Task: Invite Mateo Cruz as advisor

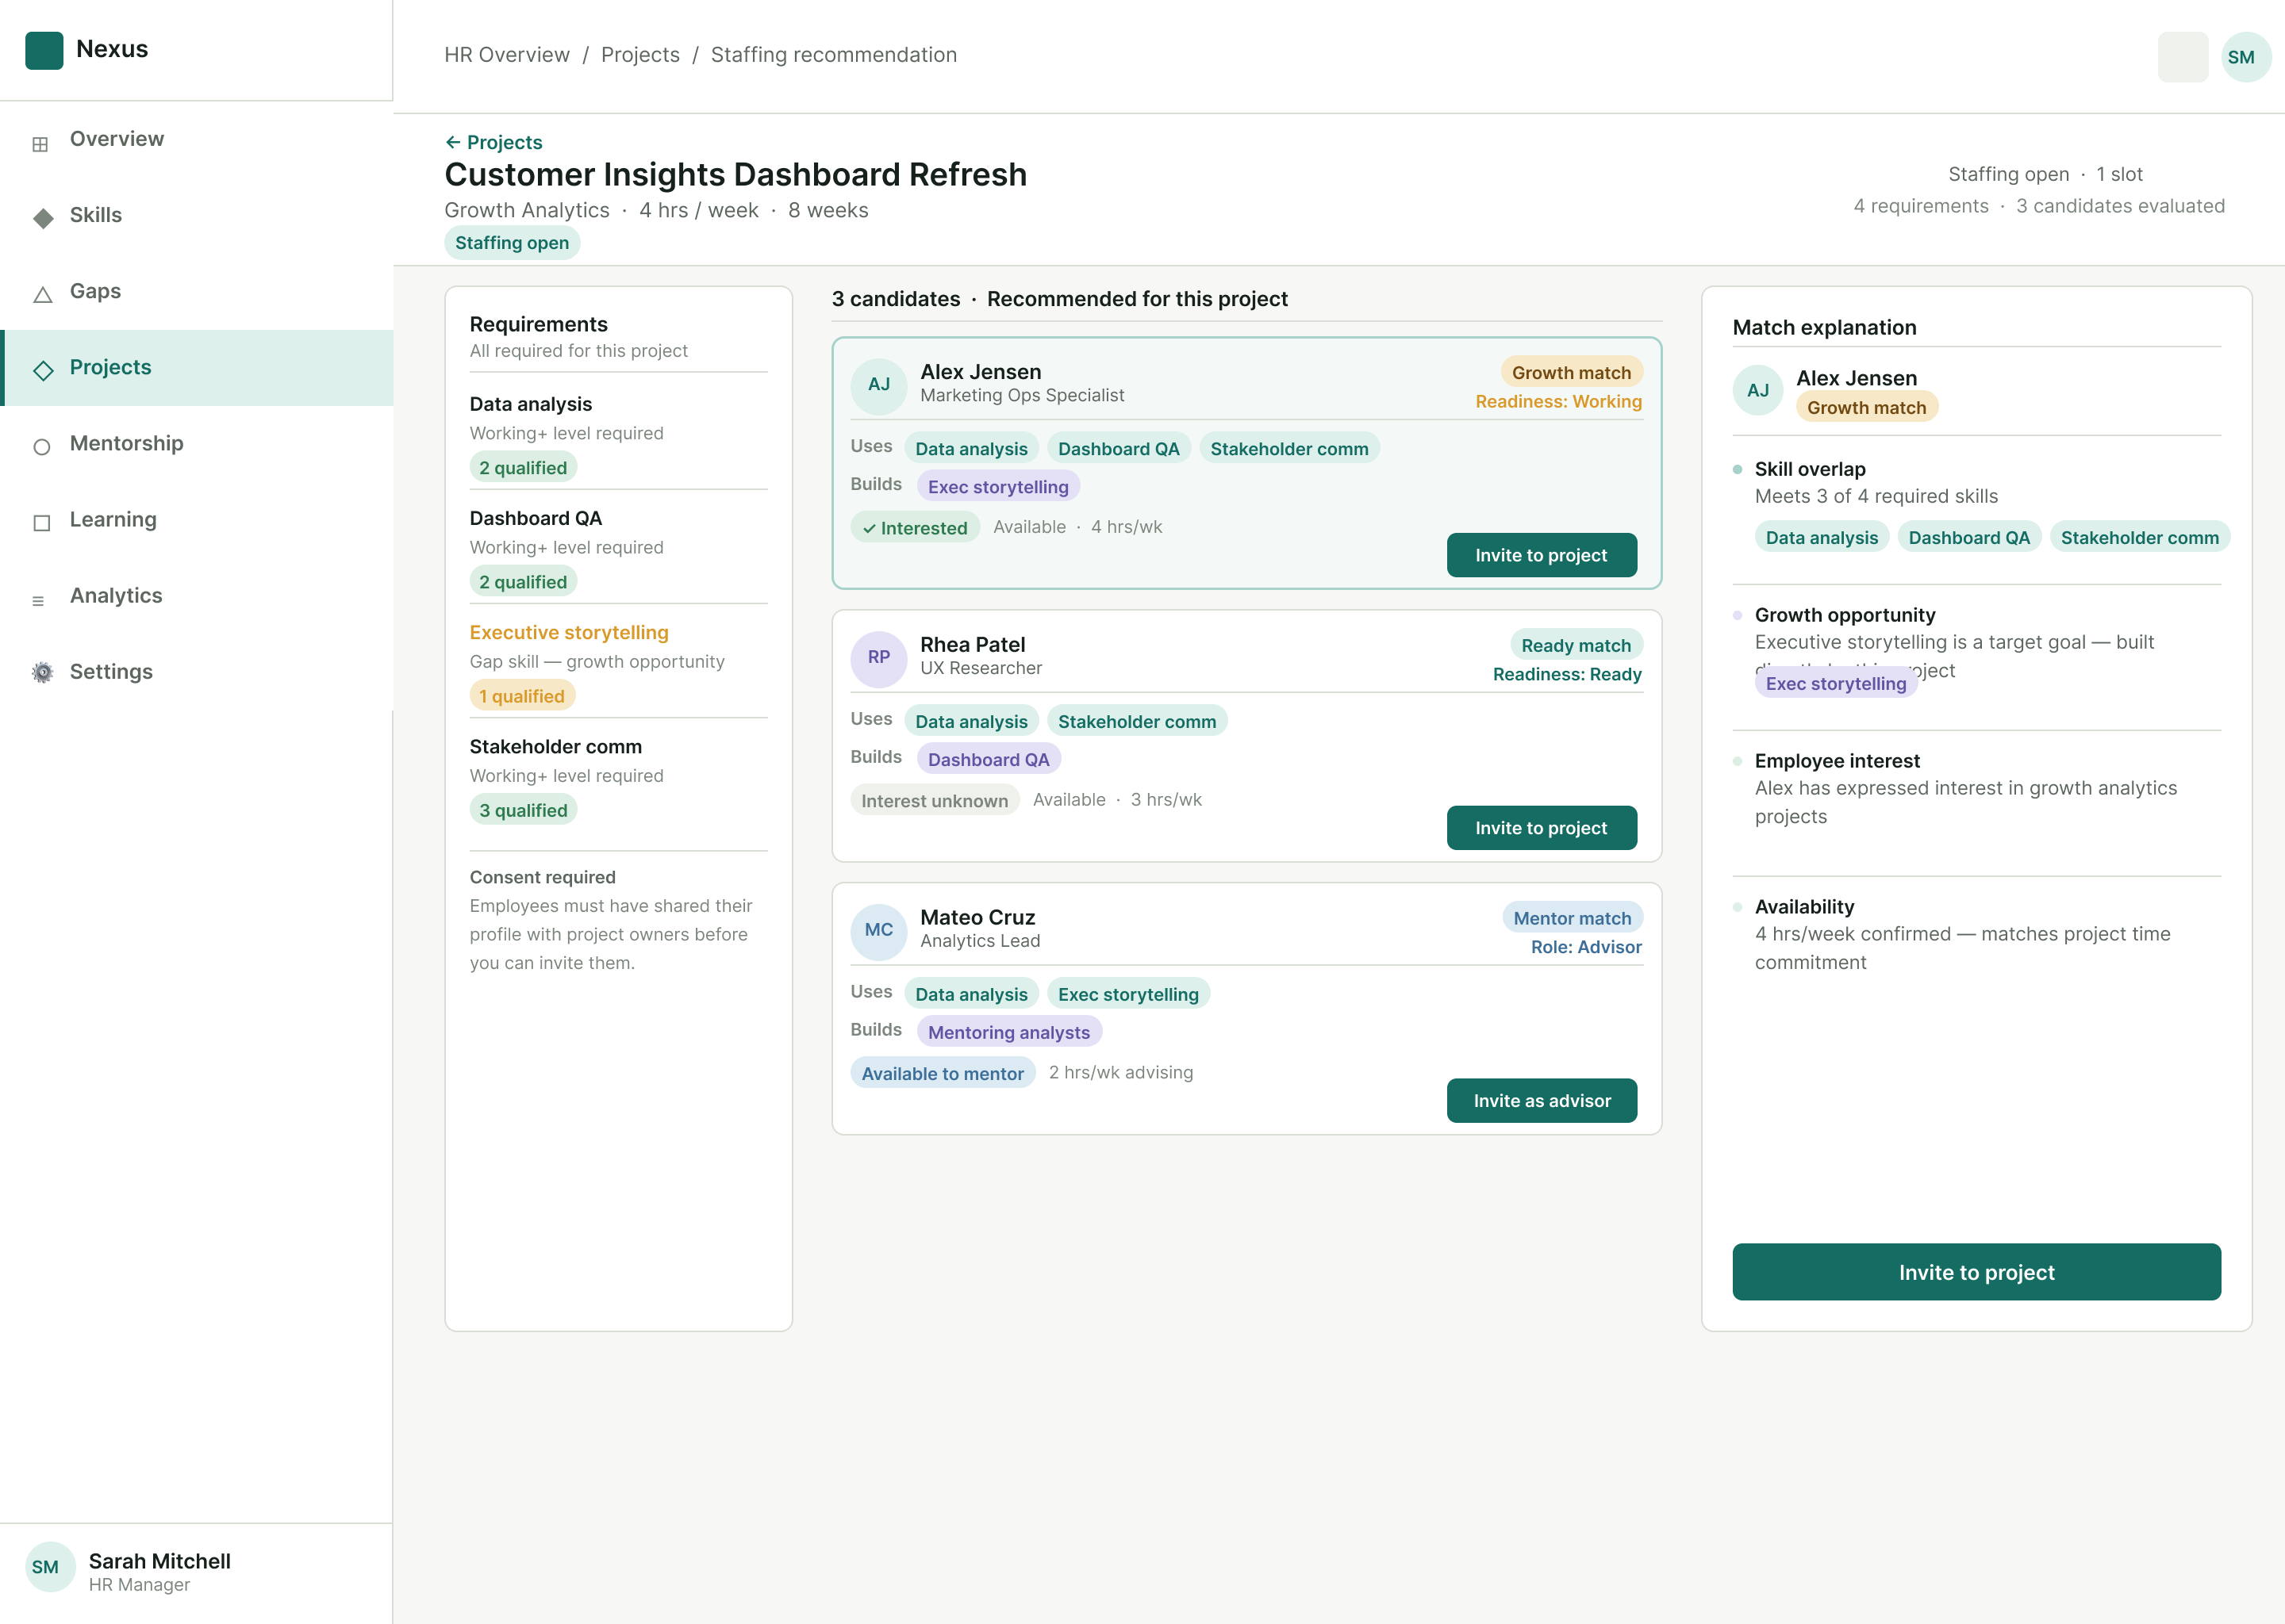Action: click(1541, 1100)
